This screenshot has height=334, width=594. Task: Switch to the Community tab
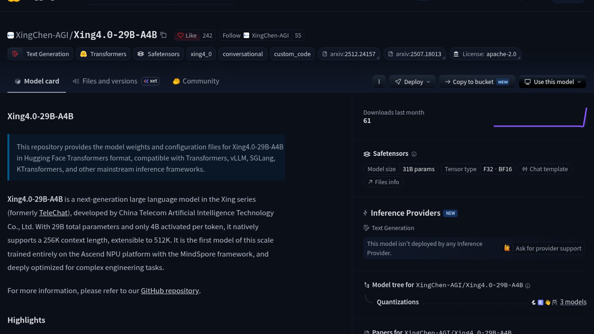[x=196, y=81]
